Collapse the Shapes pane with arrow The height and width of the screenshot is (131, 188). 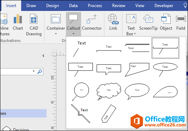point(43,55)
